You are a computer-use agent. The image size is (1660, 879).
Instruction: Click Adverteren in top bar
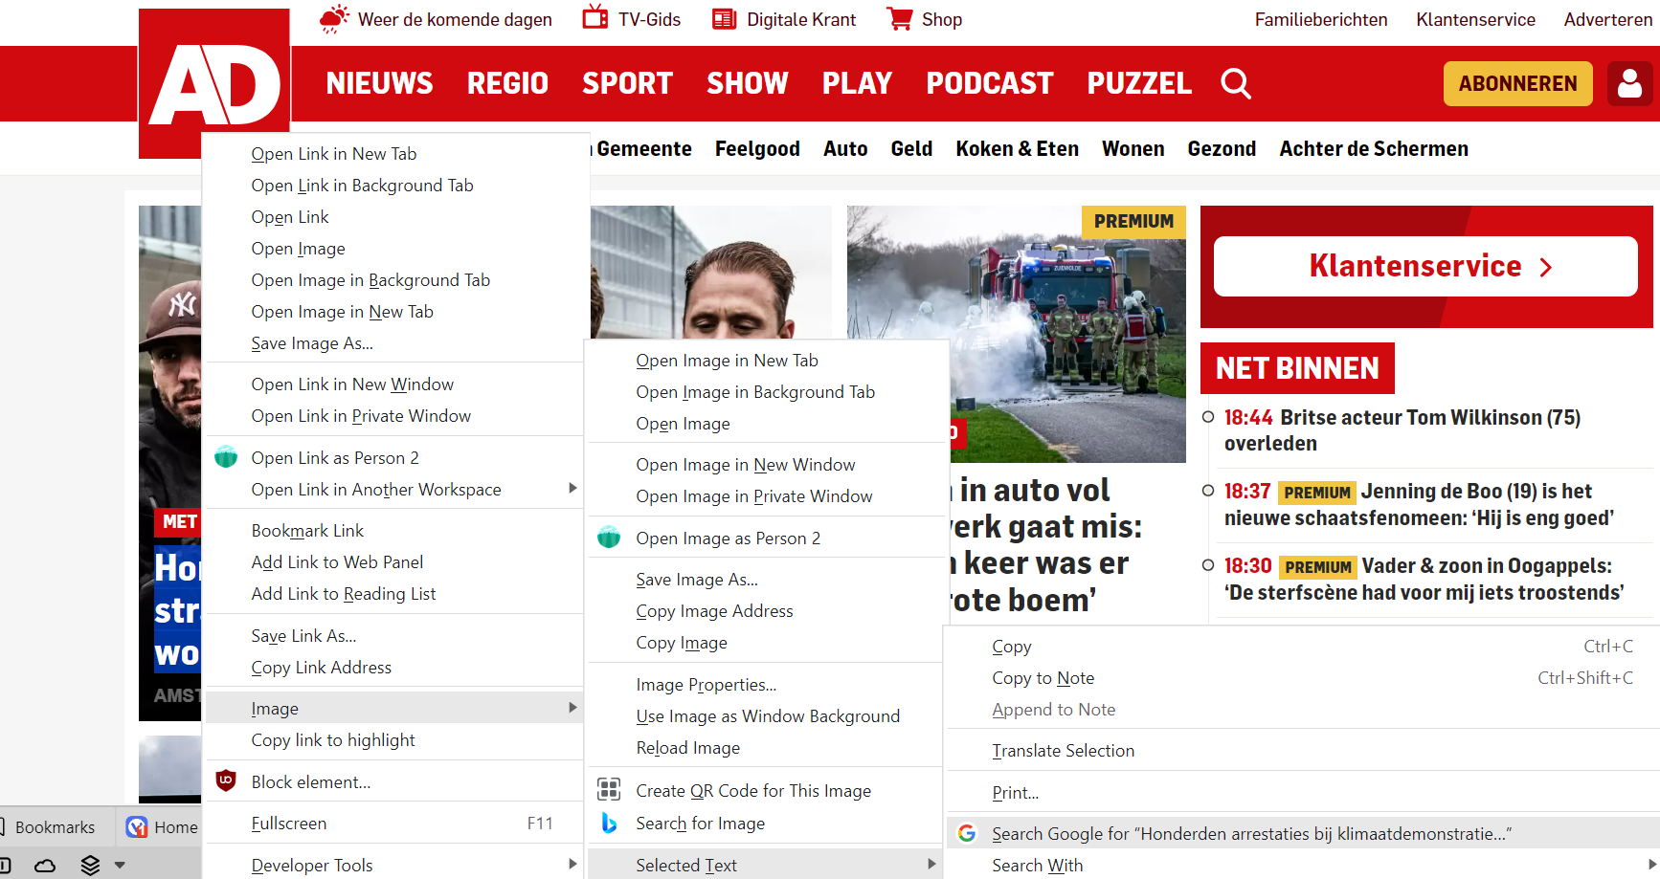pos(1608,19)
